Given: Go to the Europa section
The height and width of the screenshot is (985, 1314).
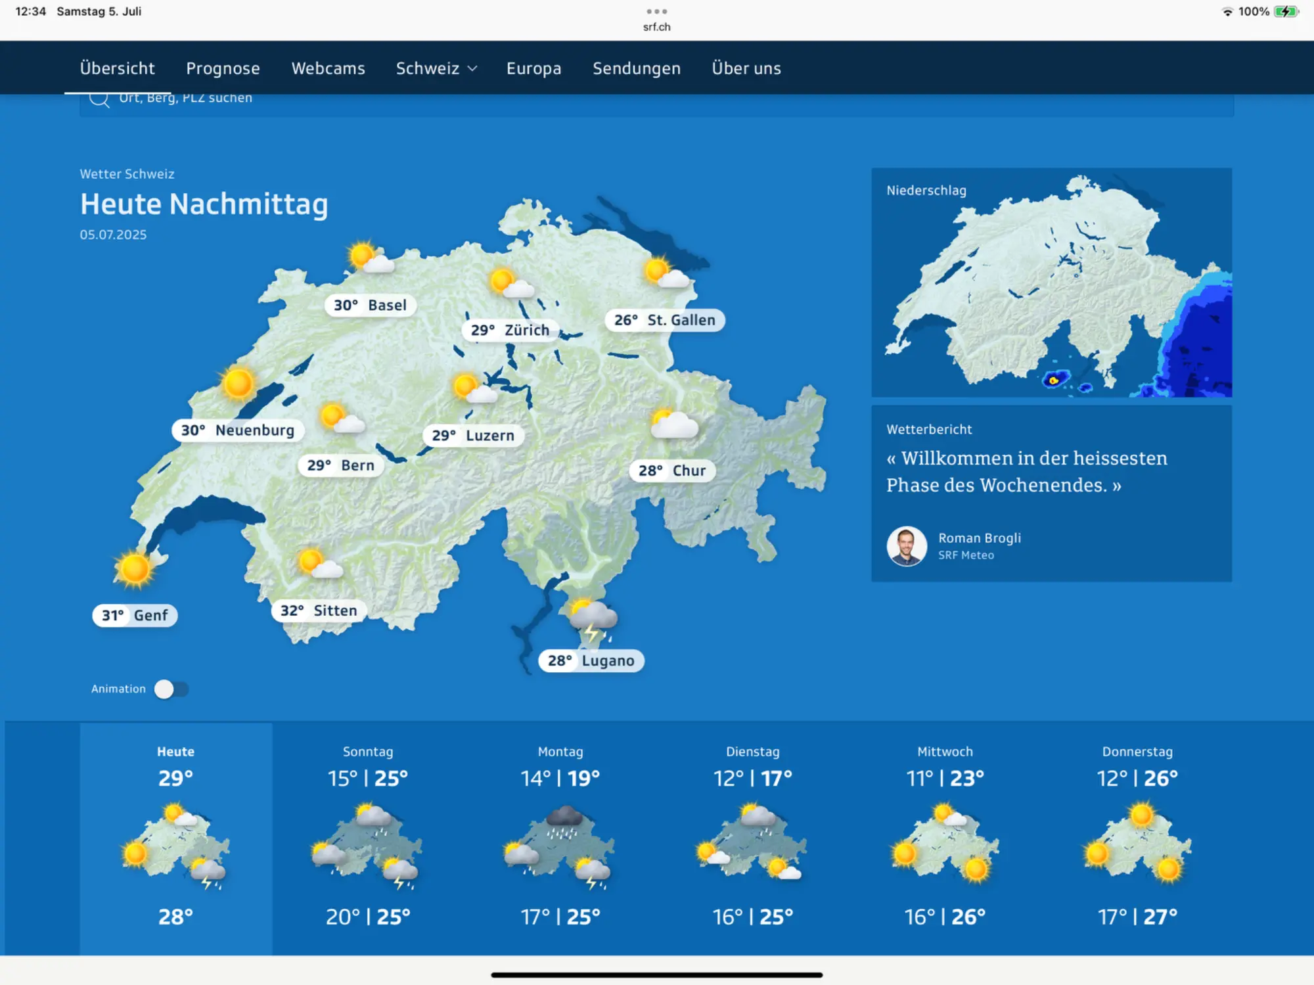Looking at the screenshot, I should pyautogui.click(x=533, y=68).
